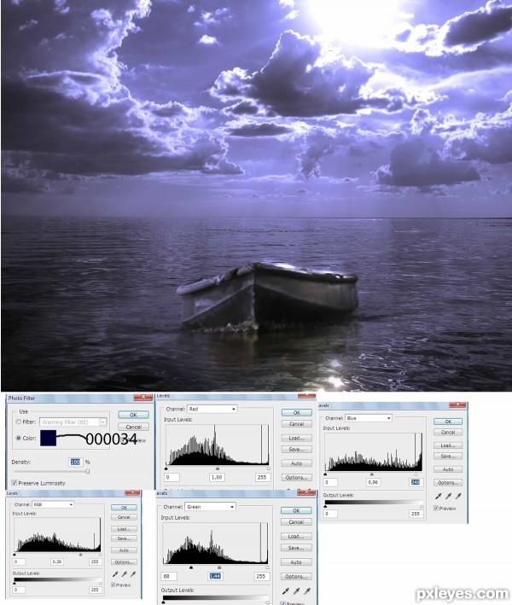Click the white input slider in Blue Levels
This screenshot has height=605, width=512.
(x=416, y=474)
